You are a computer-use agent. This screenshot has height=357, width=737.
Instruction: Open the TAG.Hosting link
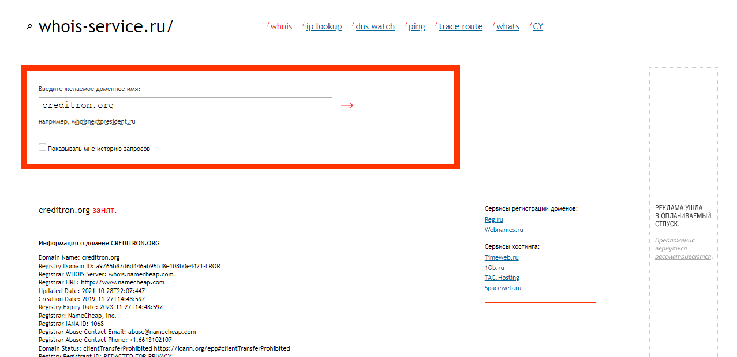pyautogui.click(x=502, y=278)
